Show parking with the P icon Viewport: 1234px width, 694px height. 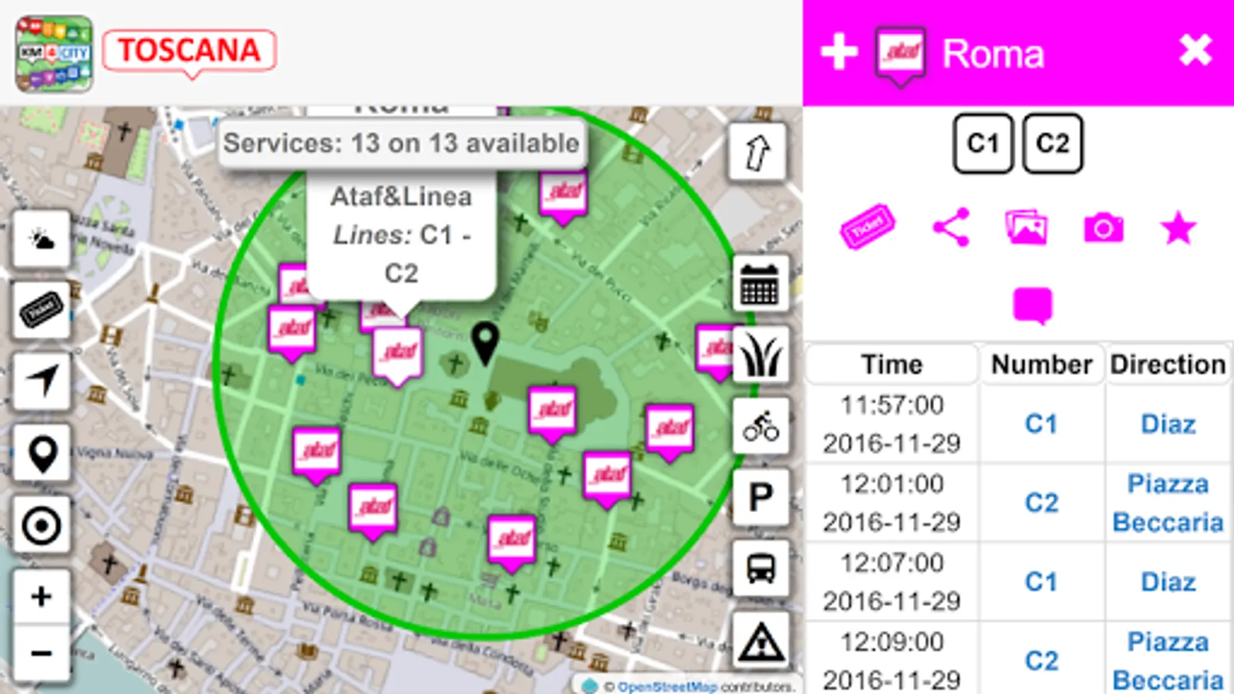(x=760, y=497)
